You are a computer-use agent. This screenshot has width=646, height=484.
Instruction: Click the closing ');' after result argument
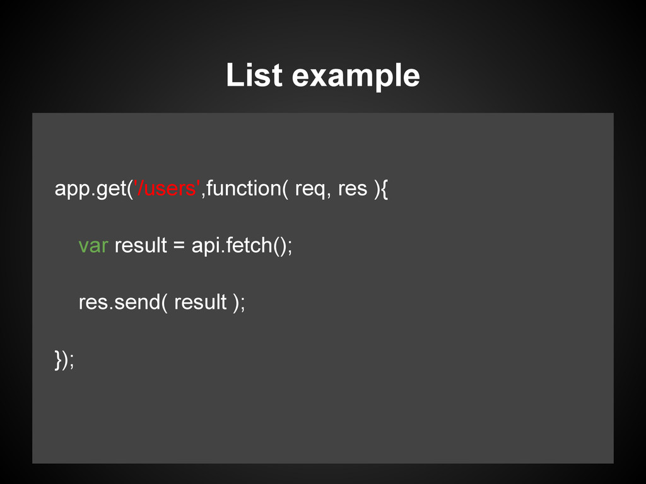(239, 303)
